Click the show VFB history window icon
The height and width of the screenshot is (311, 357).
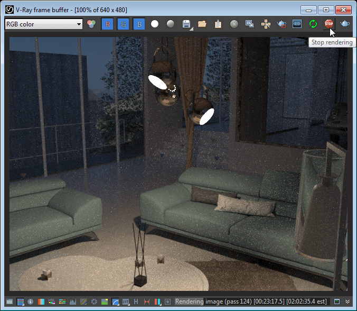pyautogui.click(x=337, y=301)
